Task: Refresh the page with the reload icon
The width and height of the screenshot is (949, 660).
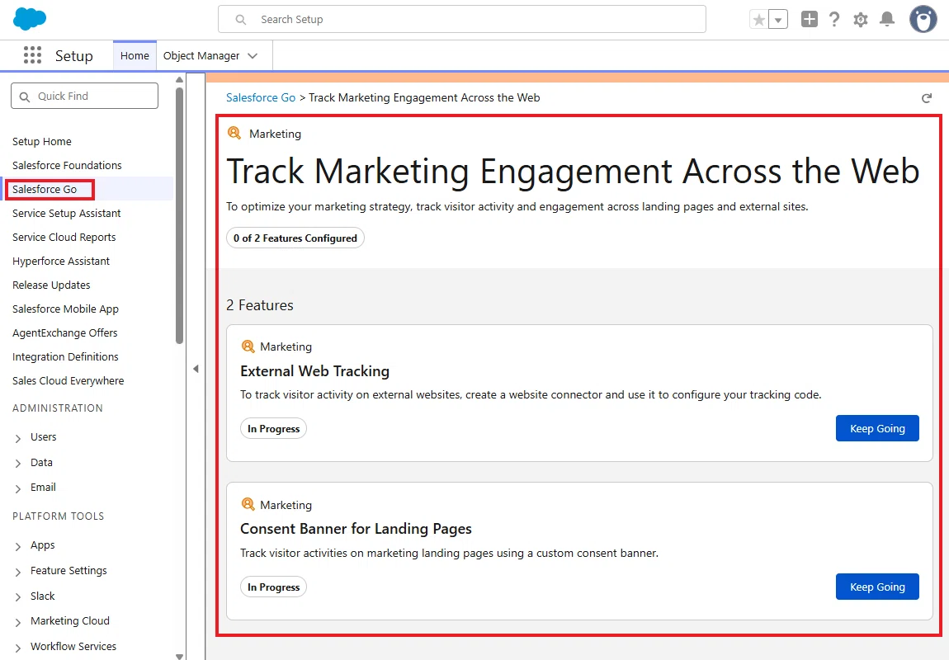Action: click(927, 98)
